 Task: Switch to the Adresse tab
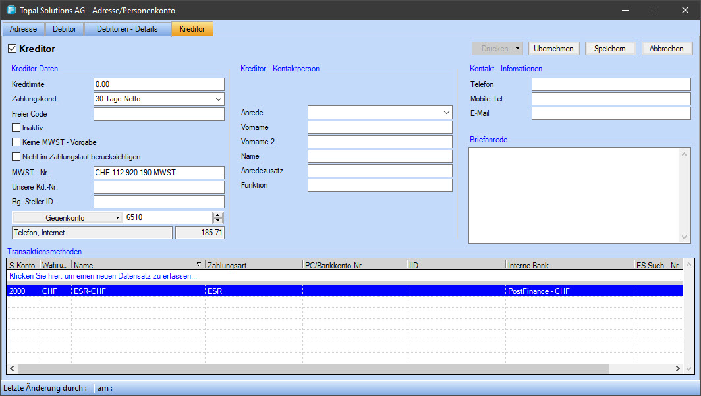coord(23,29)
